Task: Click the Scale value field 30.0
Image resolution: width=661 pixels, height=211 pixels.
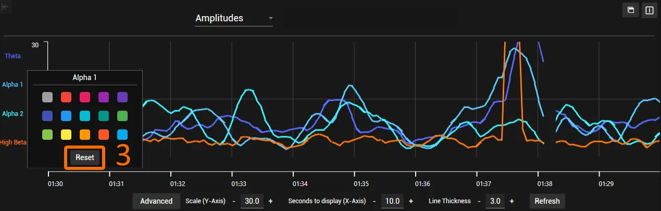Action: (252, 201)
